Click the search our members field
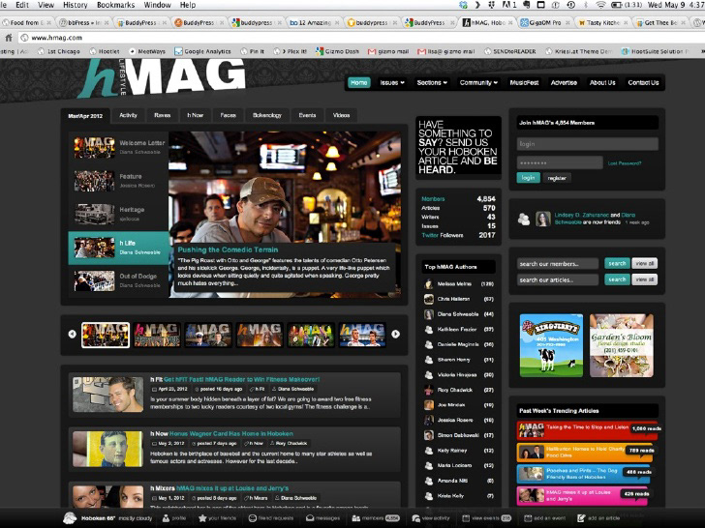This screenshot has height=528, width=705. pos(558,264)
